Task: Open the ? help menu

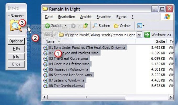Action: (x=132, y=17)
